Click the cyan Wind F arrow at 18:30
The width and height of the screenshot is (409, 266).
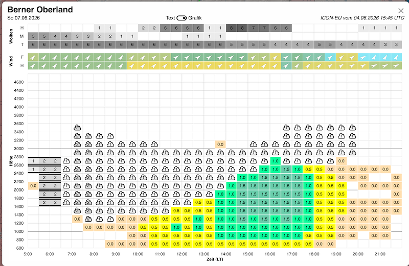[x=330, y=57]
